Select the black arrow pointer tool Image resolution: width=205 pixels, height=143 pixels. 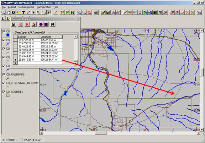click(x=33, y=12)
